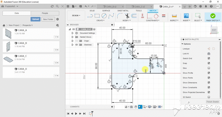Select the Line tool in Create
The height and width of the screenshot is (117, 222).
[x=90, y=16]
